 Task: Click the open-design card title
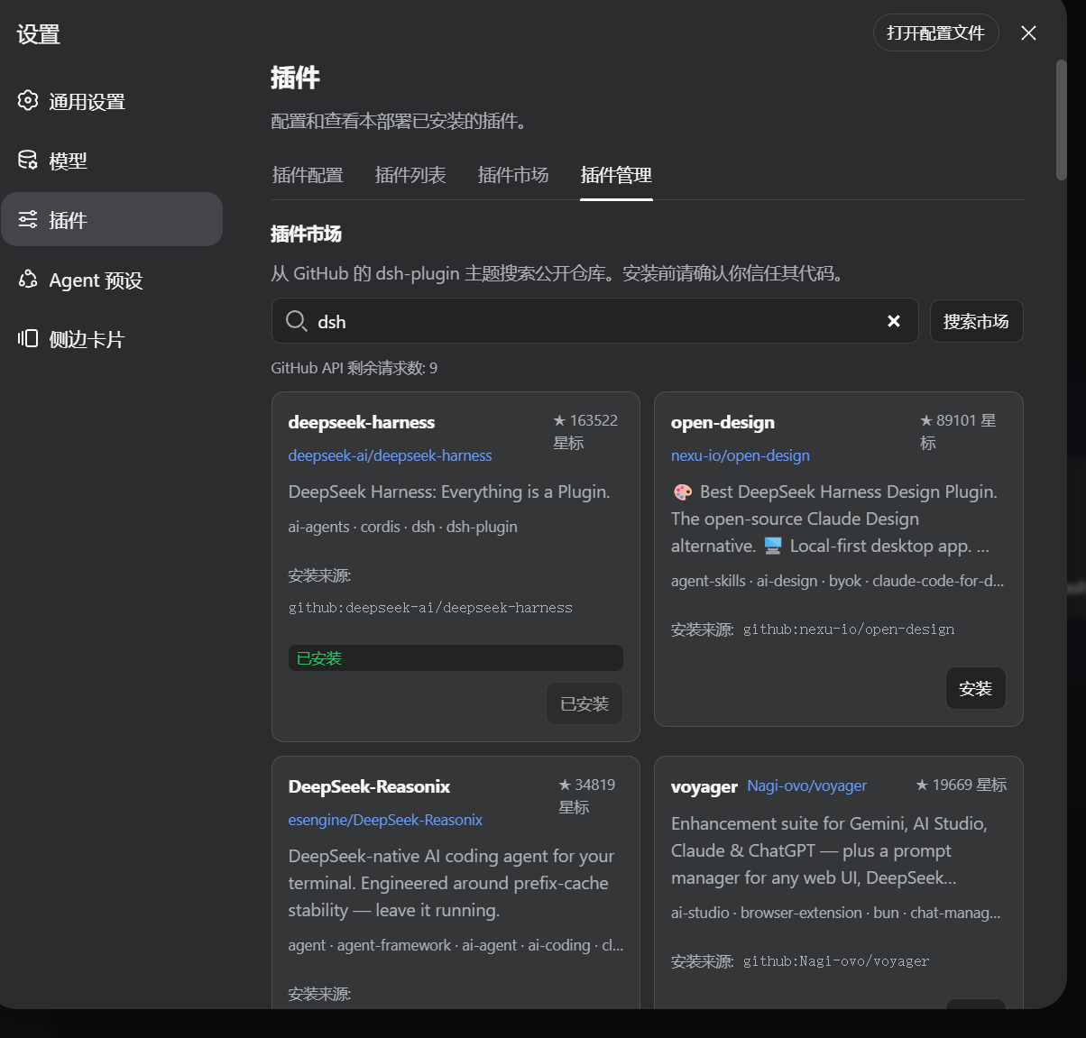point(722,422)
